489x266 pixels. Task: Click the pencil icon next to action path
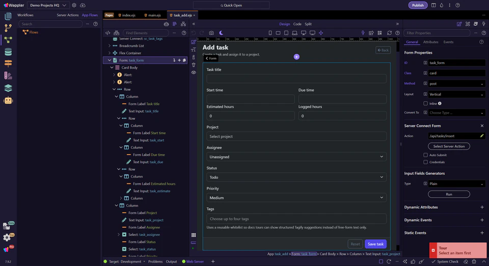tap(482, 136)
